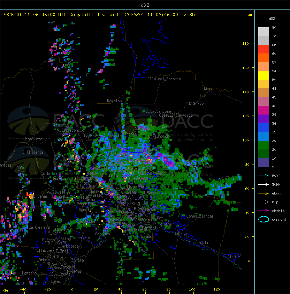Click the Villavicencio place label

[x=70, y=130]
